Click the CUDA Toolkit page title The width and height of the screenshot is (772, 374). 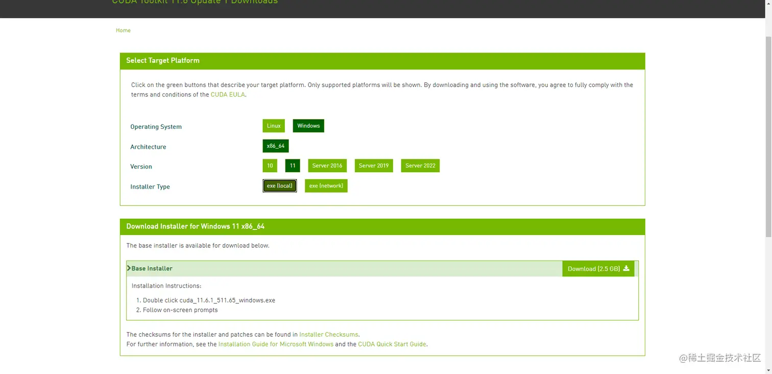point(195,2)
